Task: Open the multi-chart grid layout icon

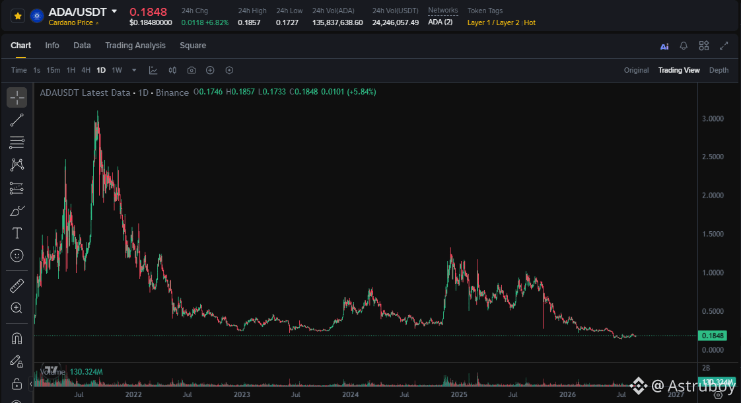Action: point(703,46)
